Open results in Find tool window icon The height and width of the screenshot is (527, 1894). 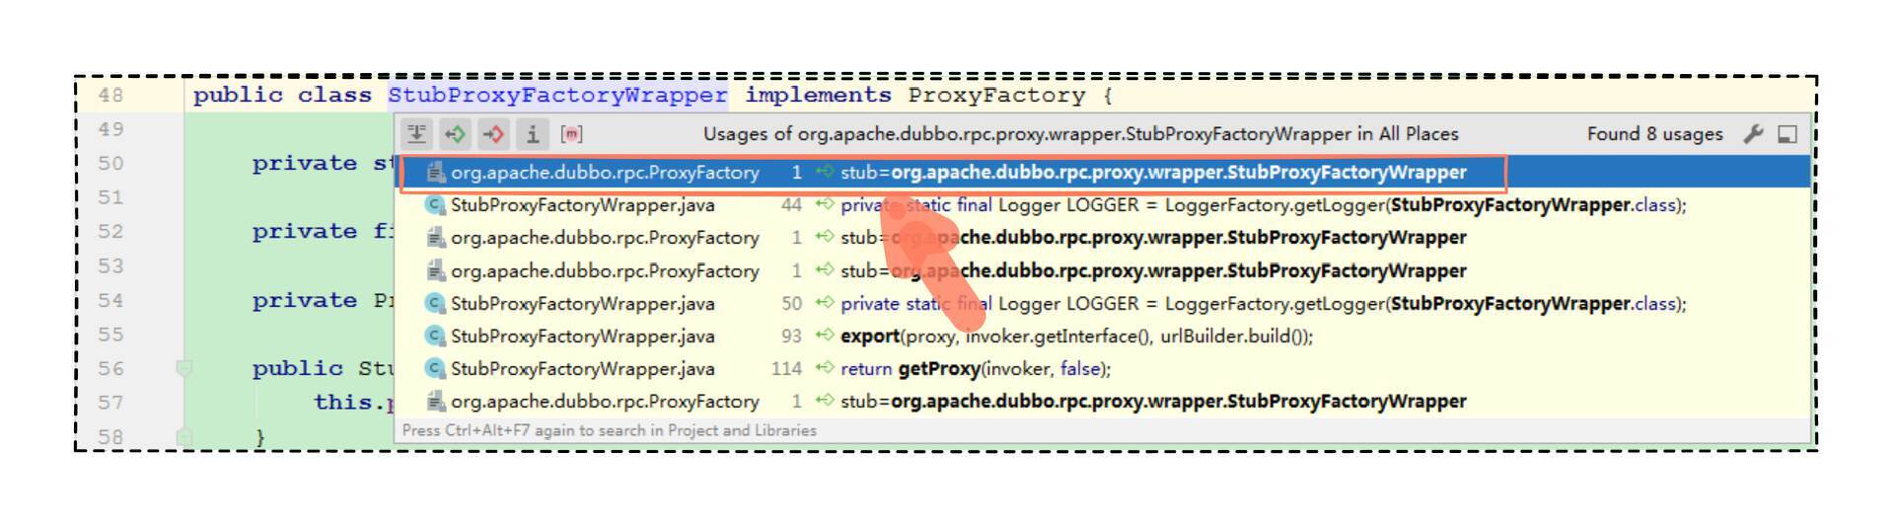click(x=1786, y=134)
